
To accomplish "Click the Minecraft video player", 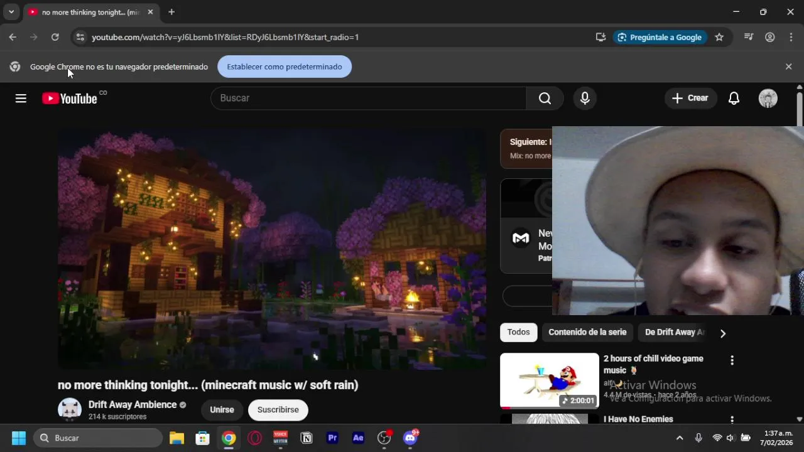I will 271,249.
